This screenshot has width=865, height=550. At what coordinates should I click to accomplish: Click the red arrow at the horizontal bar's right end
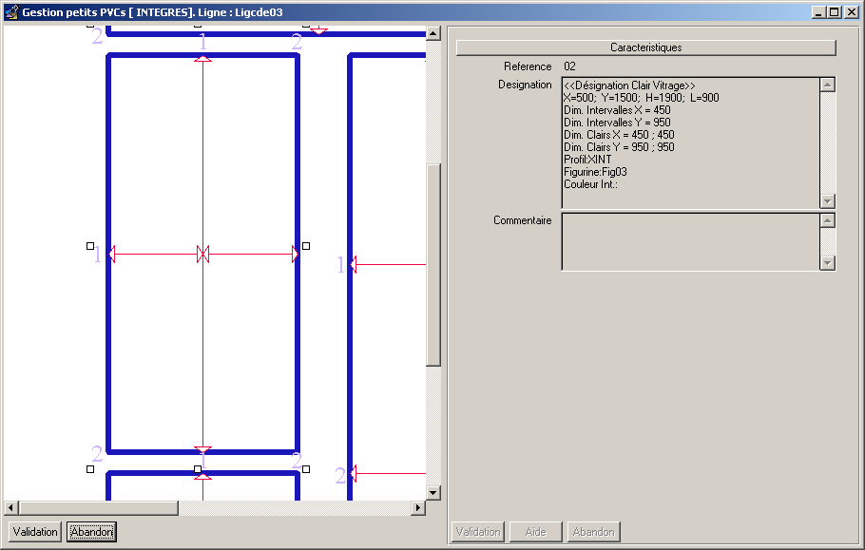click(295, 254)
